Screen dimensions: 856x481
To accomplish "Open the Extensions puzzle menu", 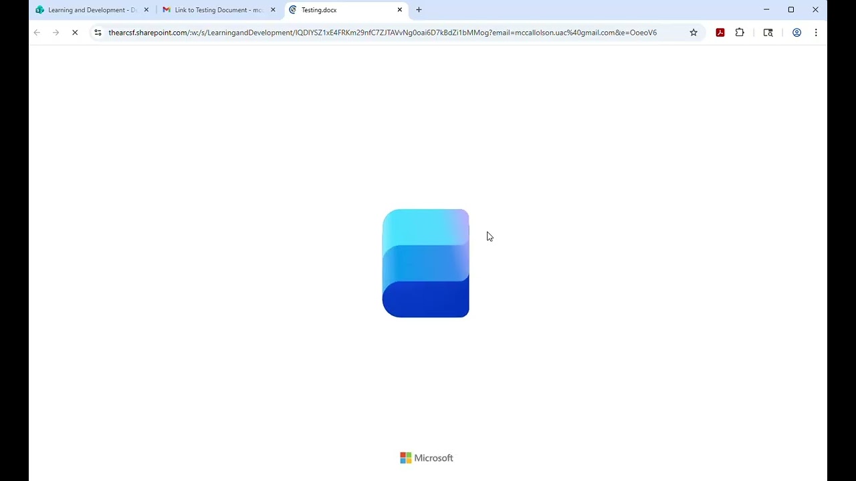I will tap(740, 32).
